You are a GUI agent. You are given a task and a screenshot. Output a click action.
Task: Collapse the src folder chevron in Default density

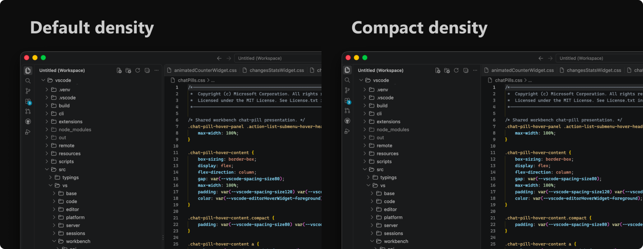[x=47, y=169]
